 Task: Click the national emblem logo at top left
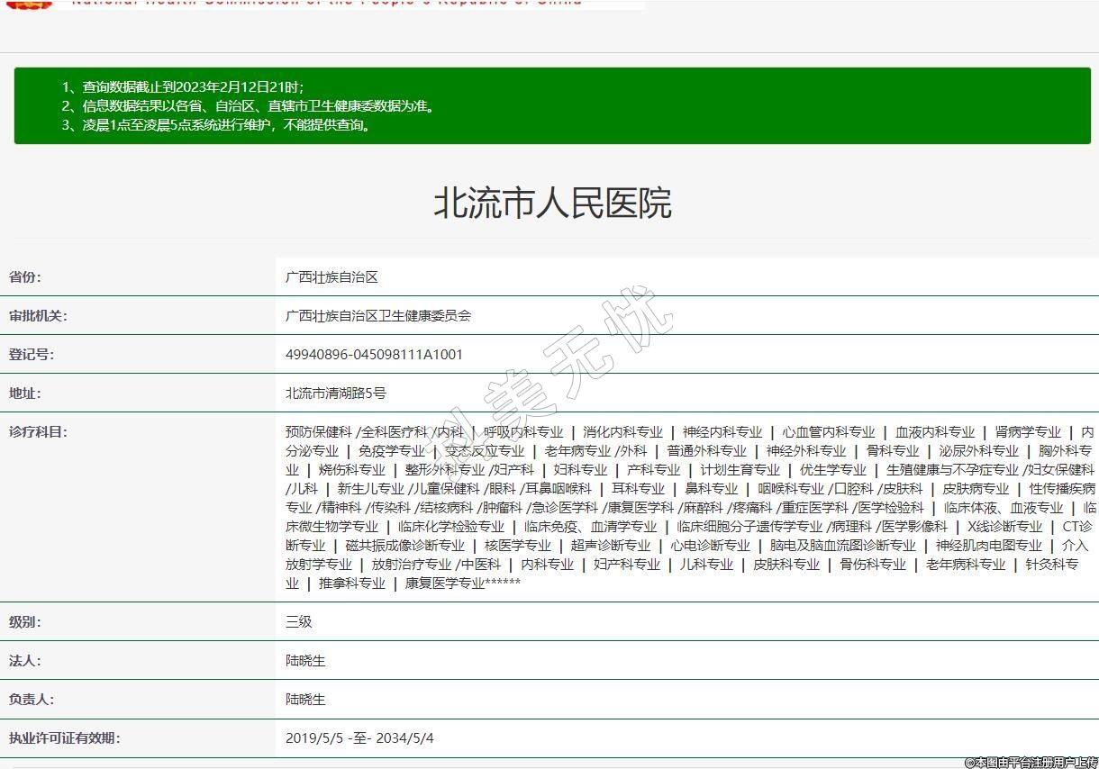pos(30,4)
